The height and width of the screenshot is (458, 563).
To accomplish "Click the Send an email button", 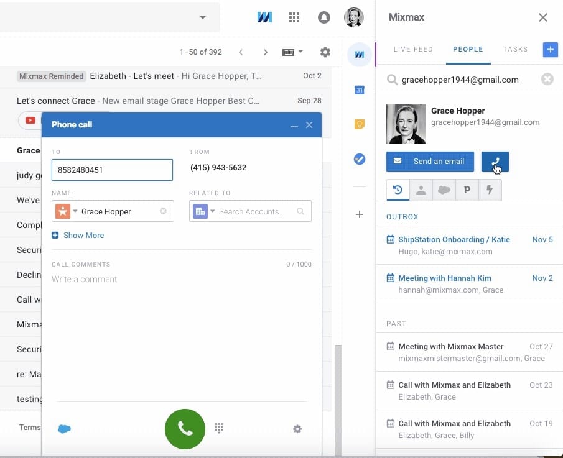I will click(430, 162).
